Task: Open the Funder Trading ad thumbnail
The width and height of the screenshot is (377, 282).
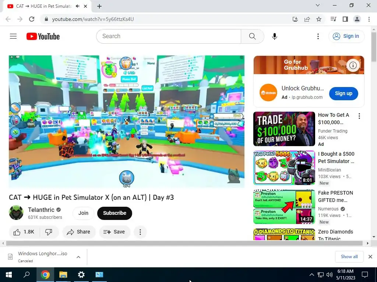Action: [x=284, y=129]
